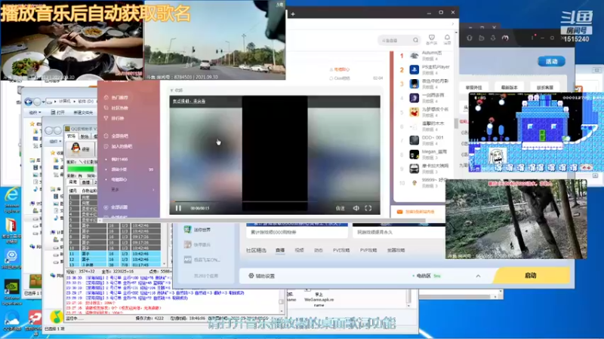
Task: Select the 迷你世界 game icon
Action: pyautogui.click(x=187, y=230)
